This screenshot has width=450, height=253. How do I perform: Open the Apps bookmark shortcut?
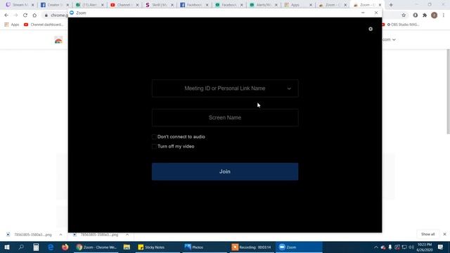[12, 25]
